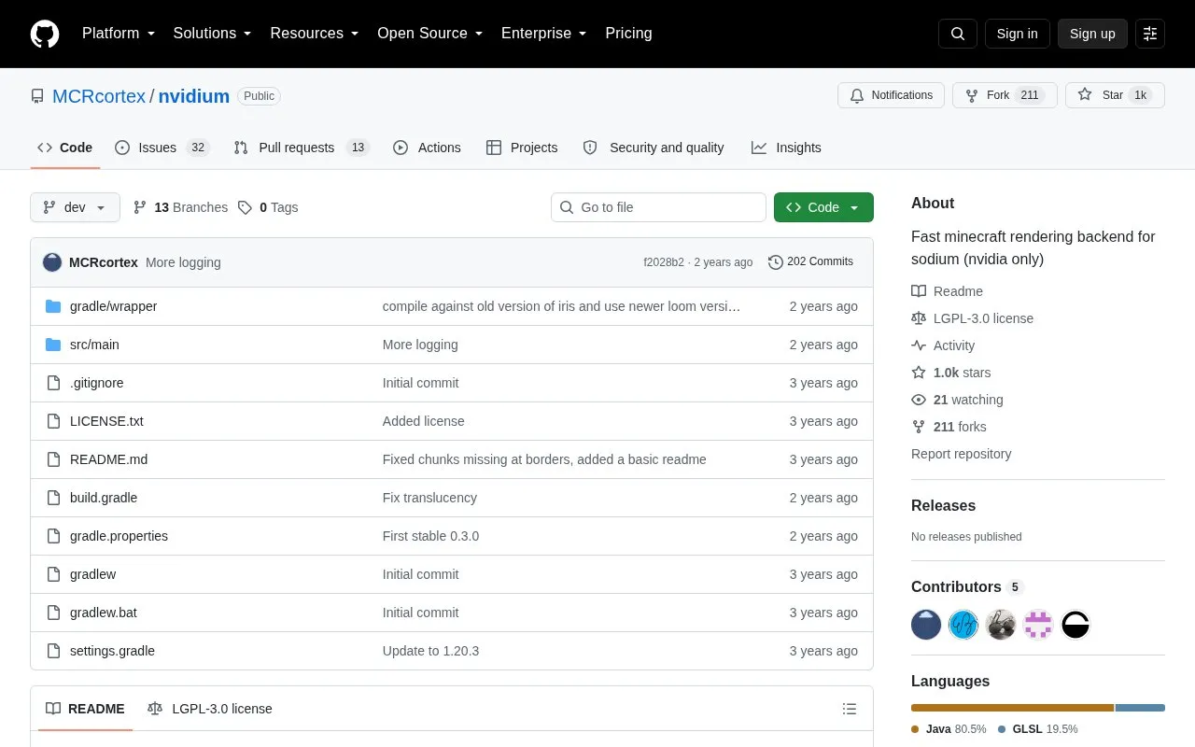Click the search magnifier icon

coord(958,34)
